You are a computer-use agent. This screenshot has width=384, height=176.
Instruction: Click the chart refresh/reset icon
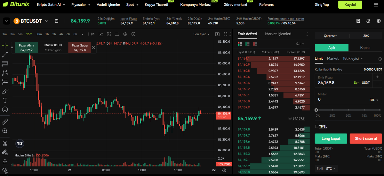[x=133, y=34]
